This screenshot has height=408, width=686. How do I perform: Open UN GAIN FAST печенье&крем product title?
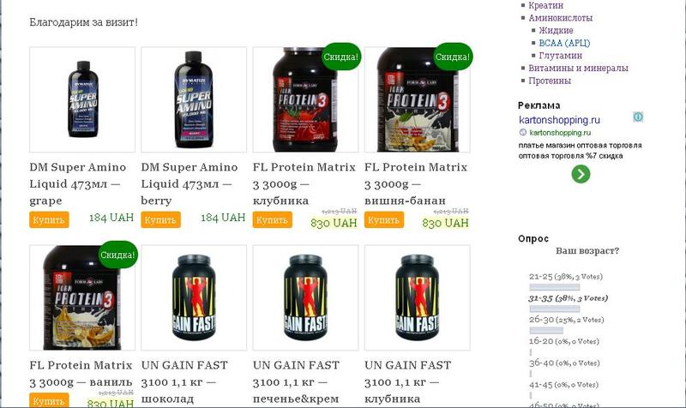296,381
